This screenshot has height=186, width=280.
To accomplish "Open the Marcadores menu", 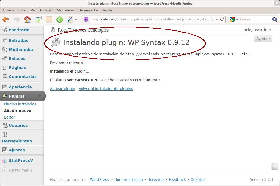I will tap(66, 10).
